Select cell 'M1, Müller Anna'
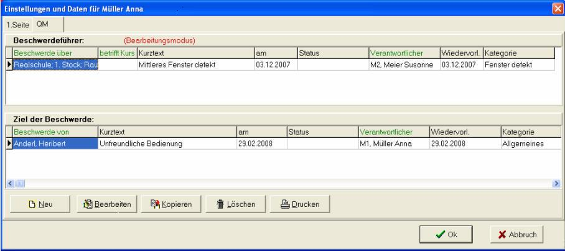The width and height of the screenshot is (565, 251). coord(394,144)
